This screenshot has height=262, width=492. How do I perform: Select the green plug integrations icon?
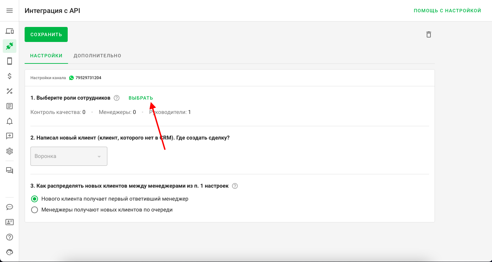click(10, 46)
